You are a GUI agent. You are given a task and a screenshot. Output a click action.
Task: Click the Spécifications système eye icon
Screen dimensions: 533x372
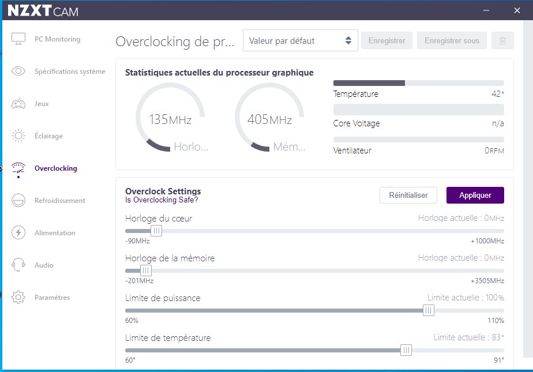18,70
